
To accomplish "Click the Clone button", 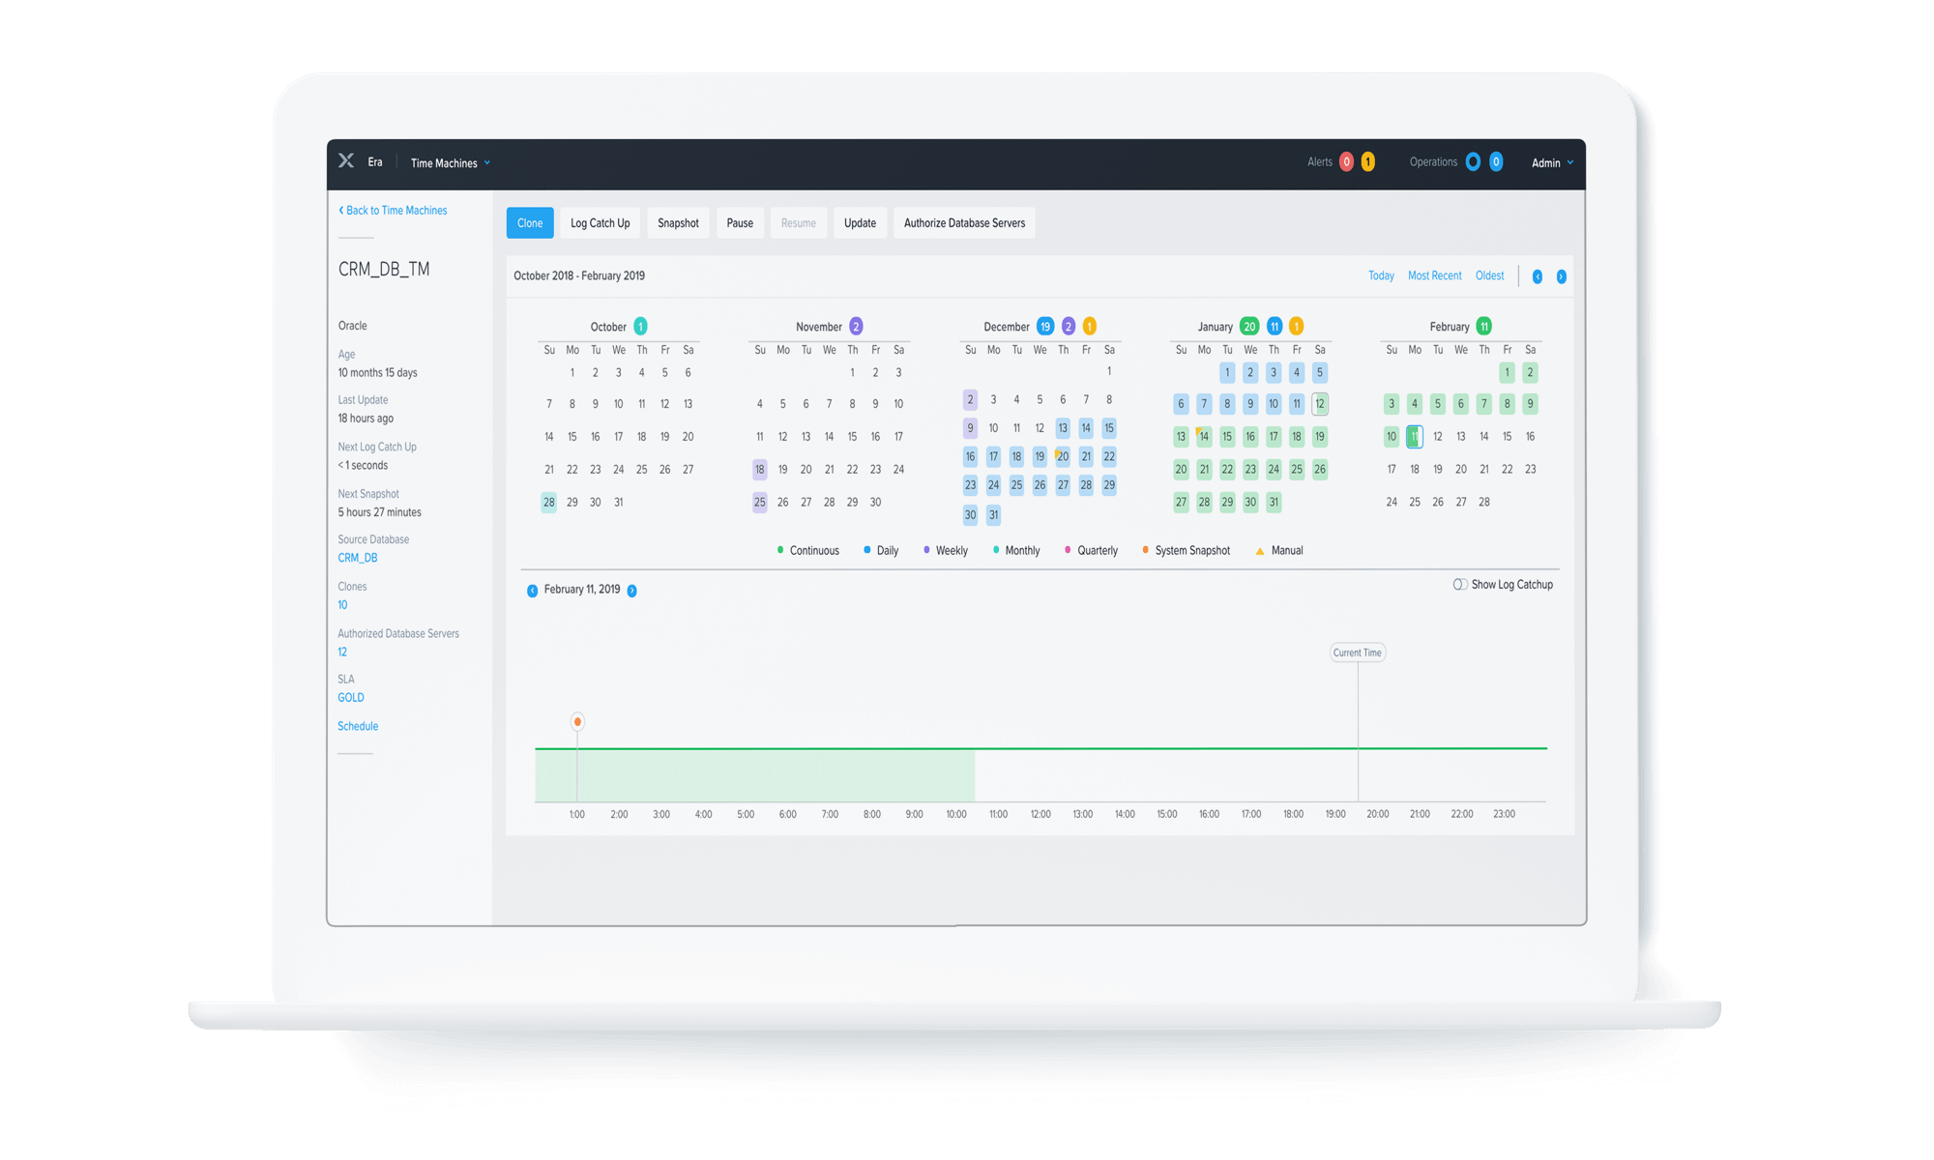I will [x=530, y=223].
